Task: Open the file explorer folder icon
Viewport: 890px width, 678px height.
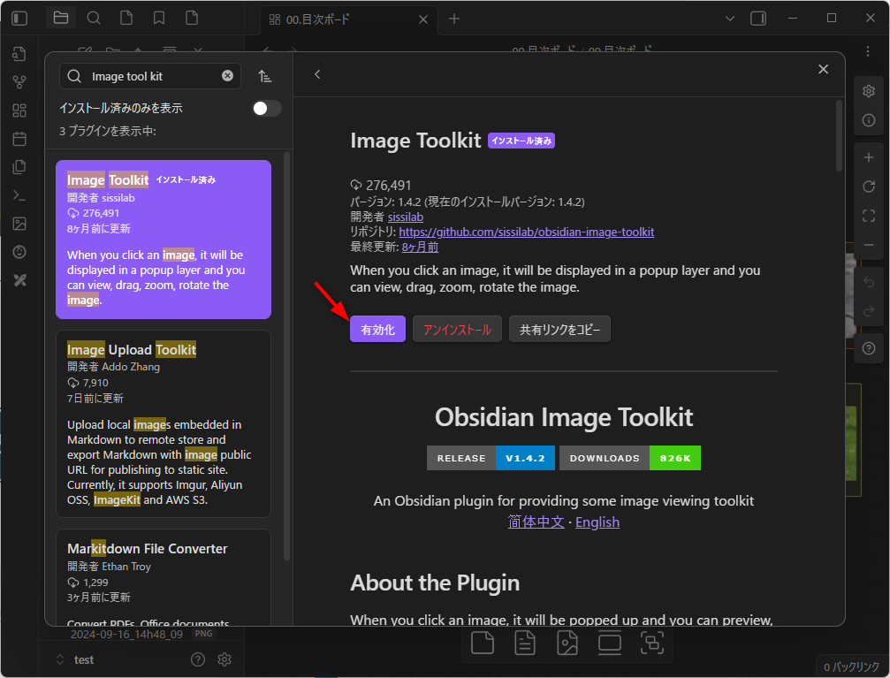Action: coord(61,19)
